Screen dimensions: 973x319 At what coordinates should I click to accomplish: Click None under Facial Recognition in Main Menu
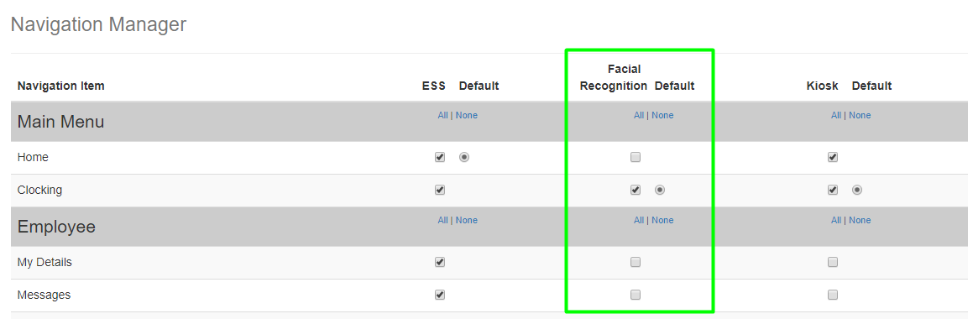662,116
